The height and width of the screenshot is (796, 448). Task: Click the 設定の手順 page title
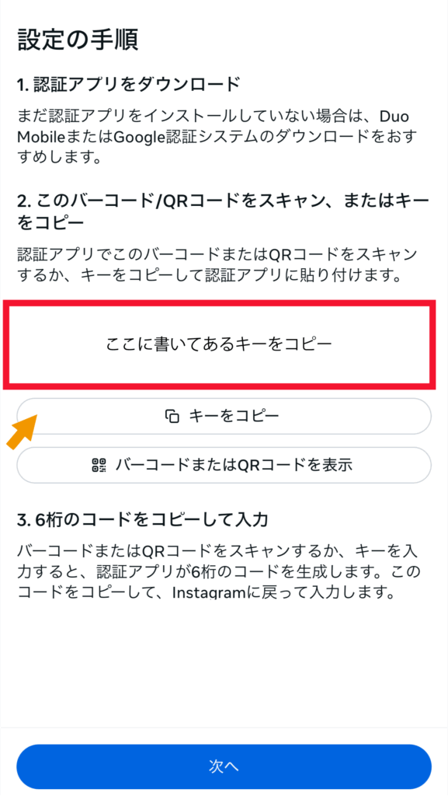point(78,40)
